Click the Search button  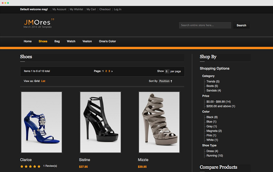241,26
